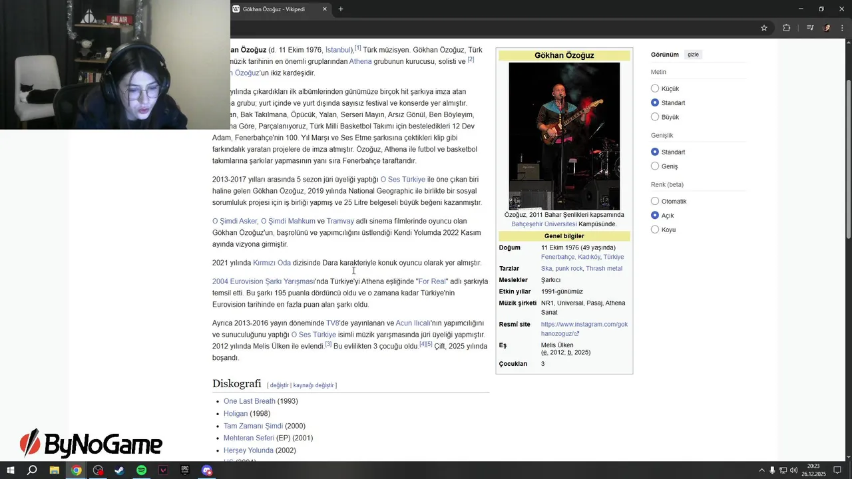This screenshot has height=479, width=852.
Task: Open the Chrome extensions puzzle icon
Action: coord(786,28)
